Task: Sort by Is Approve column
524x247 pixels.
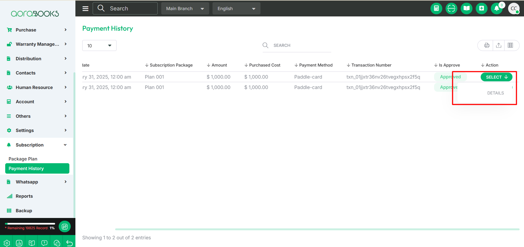Action: [447, 65]
